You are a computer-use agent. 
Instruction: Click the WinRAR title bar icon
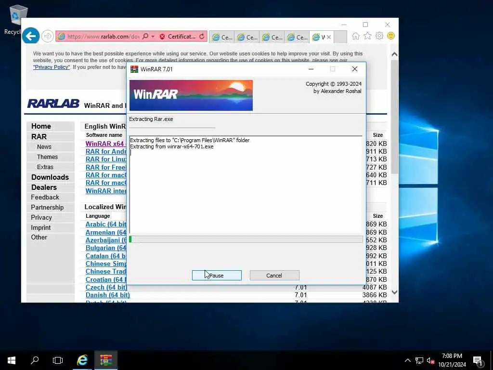134,69
